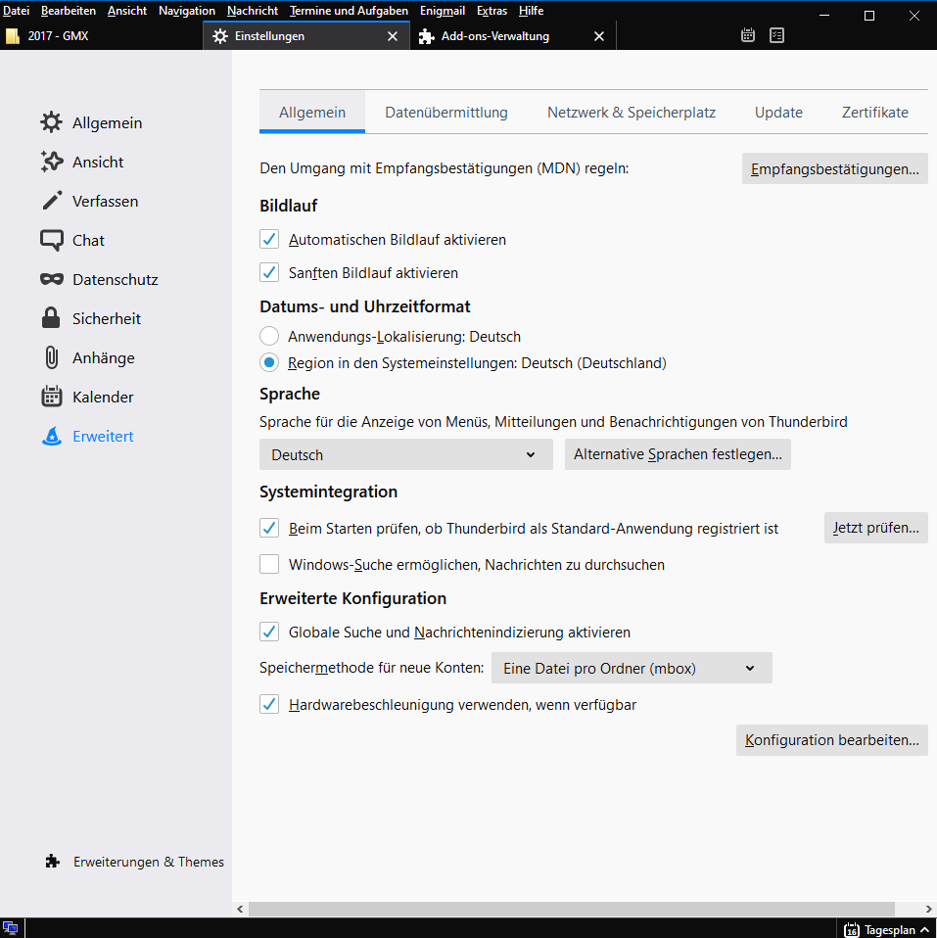Open tasks via toolbar checklist icon
The image size is (937, 938).
click(x=776, y=35)
